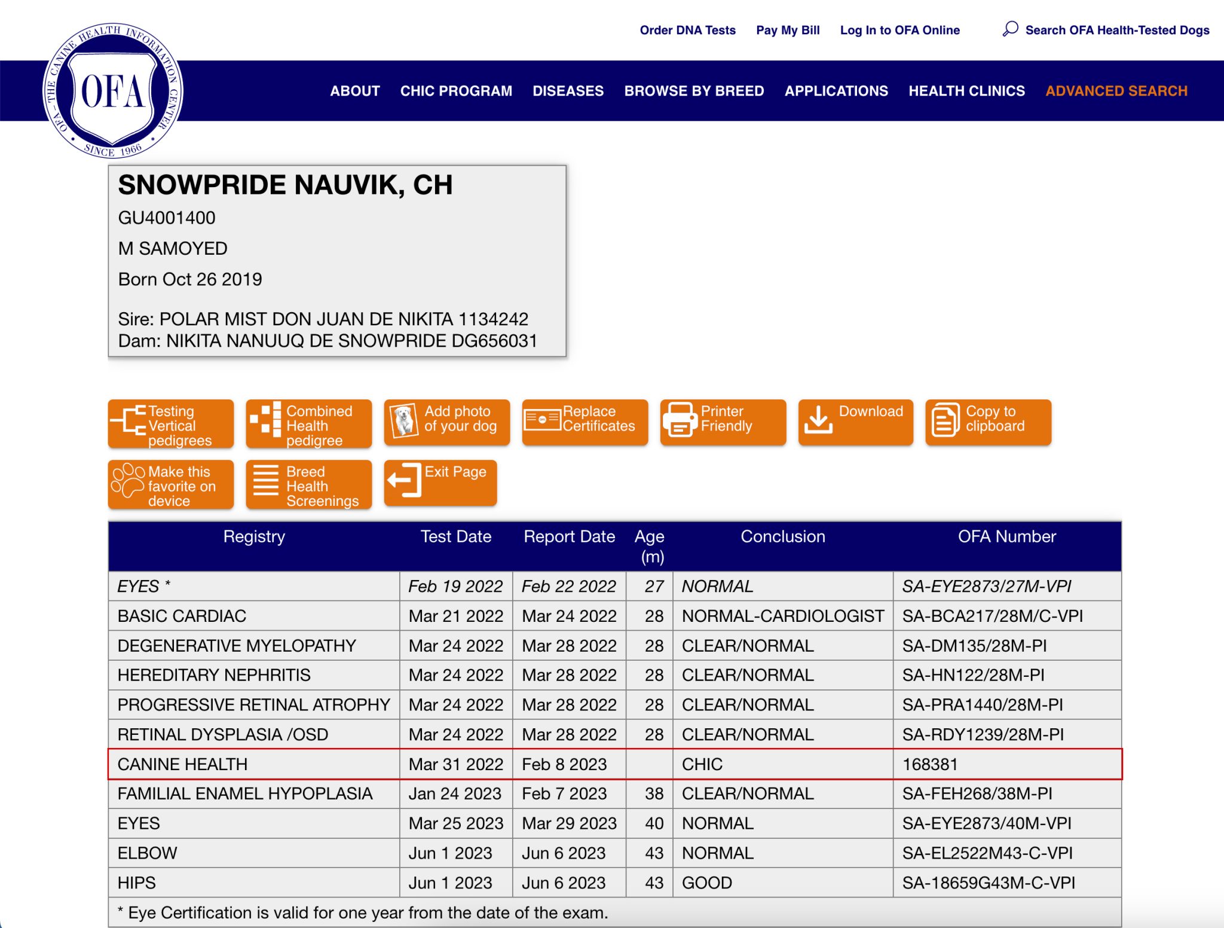Click Log In to OFA Online
This screenshot has width=1224, height=928.
click(899, 30)
